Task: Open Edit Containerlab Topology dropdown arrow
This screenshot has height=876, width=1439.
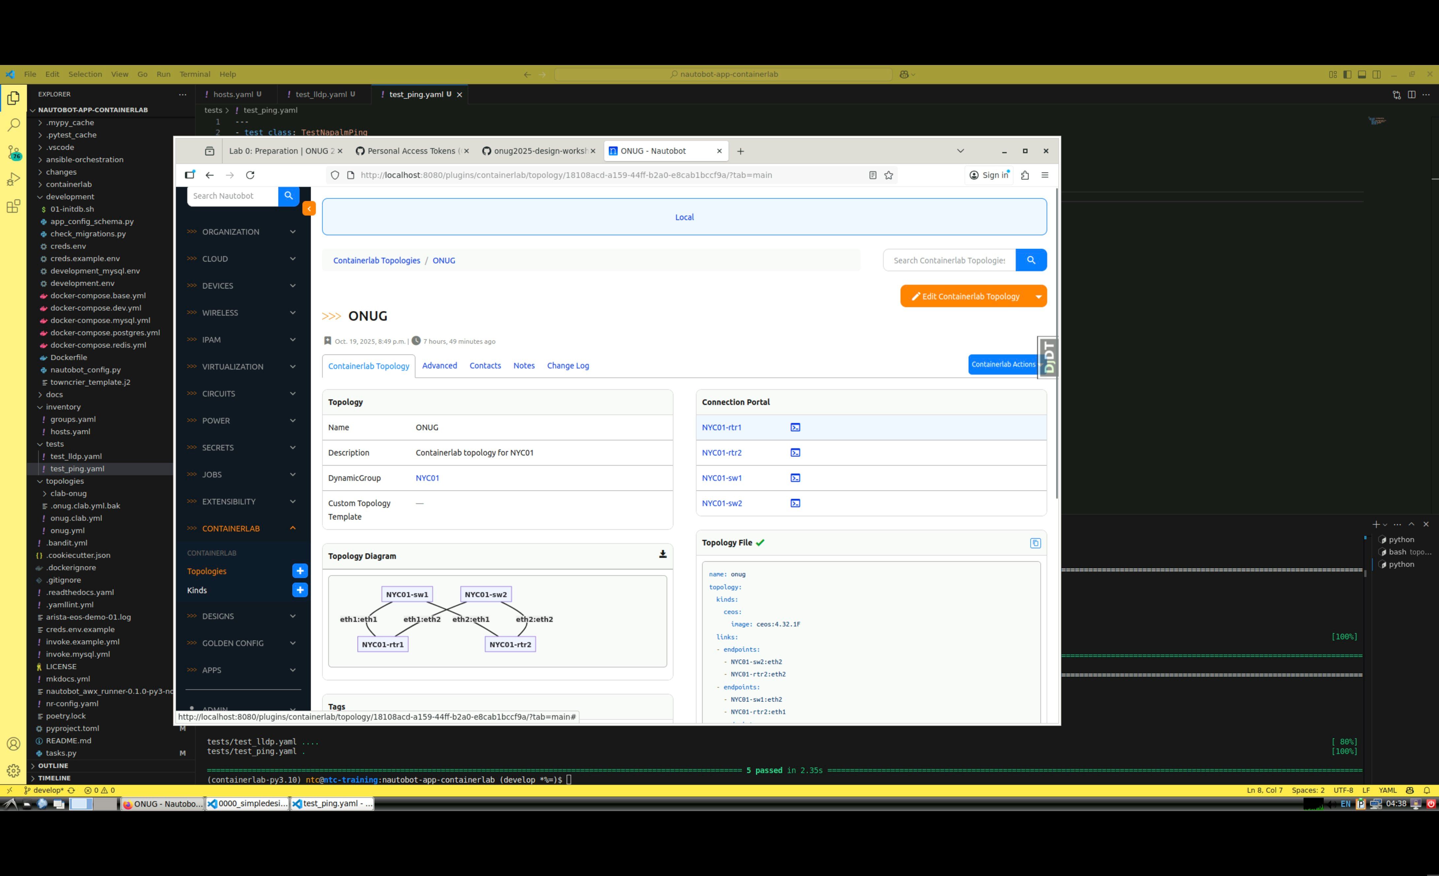Action: pyautogui.click(x=1039, y=297)
